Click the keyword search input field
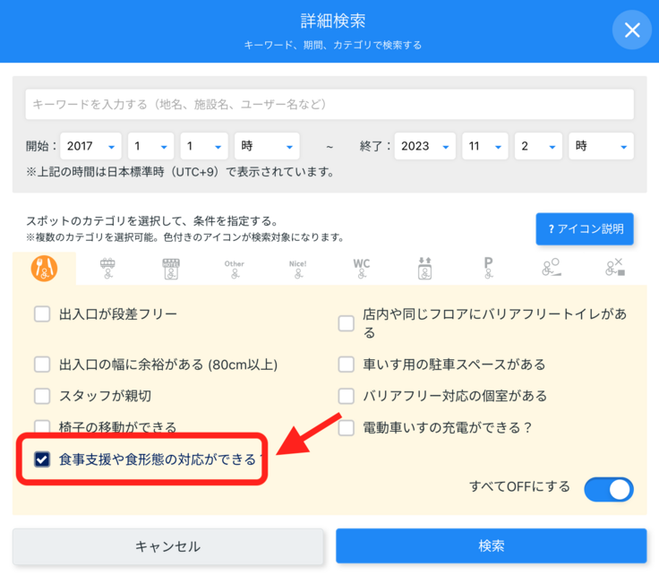 [329, 105]
